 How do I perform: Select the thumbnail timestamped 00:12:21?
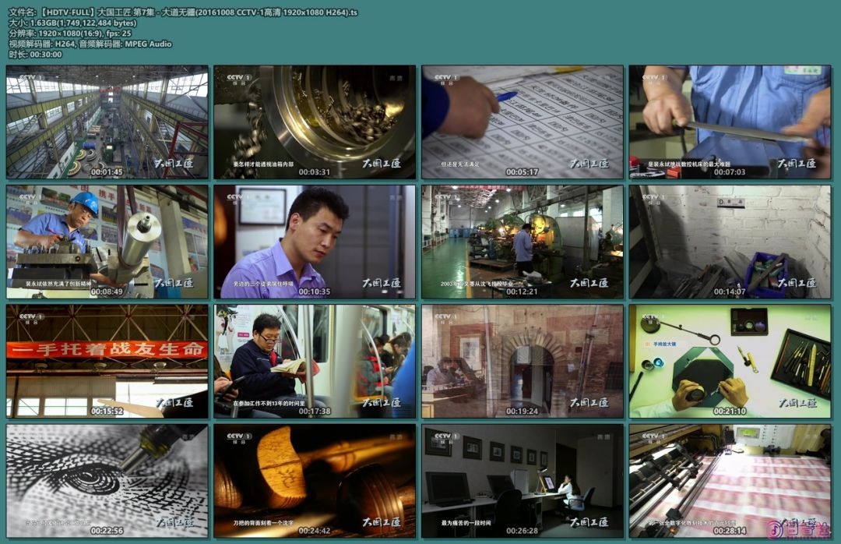(x=523, y=242)
